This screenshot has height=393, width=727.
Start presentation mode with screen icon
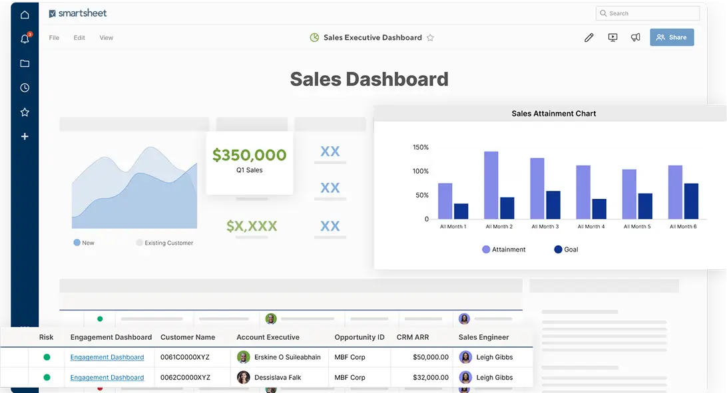pos(612,37)
